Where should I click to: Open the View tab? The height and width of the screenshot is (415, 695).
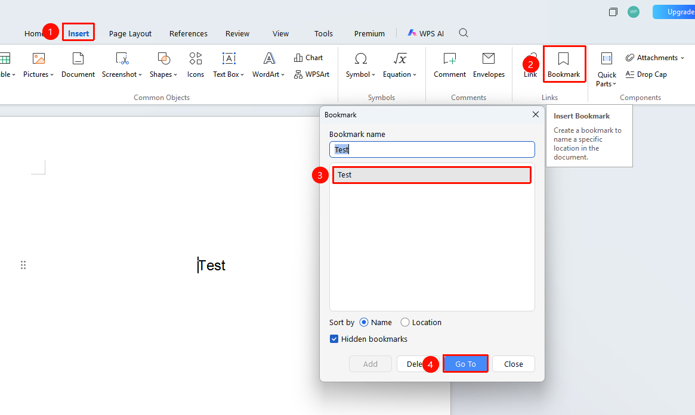280,33
